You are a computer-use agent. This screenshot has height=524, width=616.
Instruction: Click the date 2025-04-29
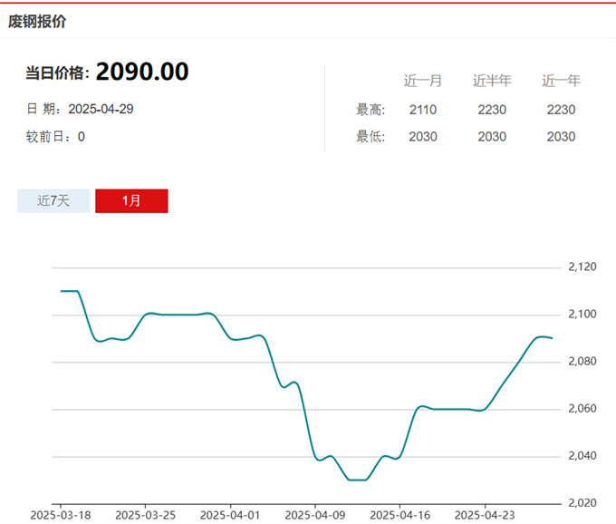101,109
